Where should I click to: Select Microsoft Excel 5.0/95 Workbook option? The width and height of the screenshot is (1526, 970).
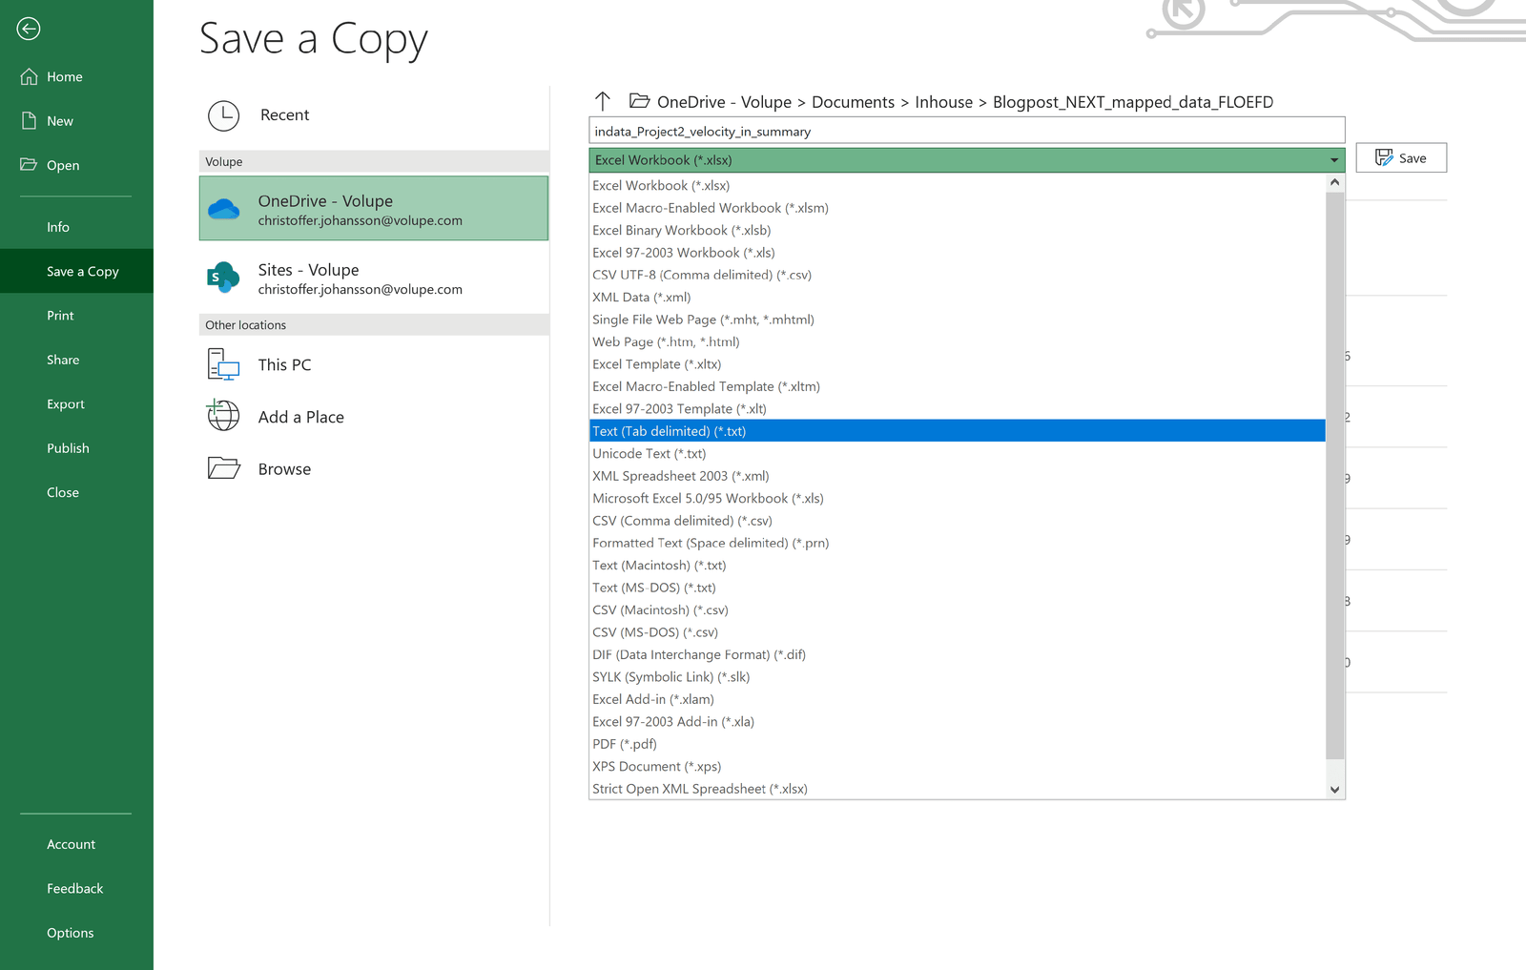(x=958, y=498)
